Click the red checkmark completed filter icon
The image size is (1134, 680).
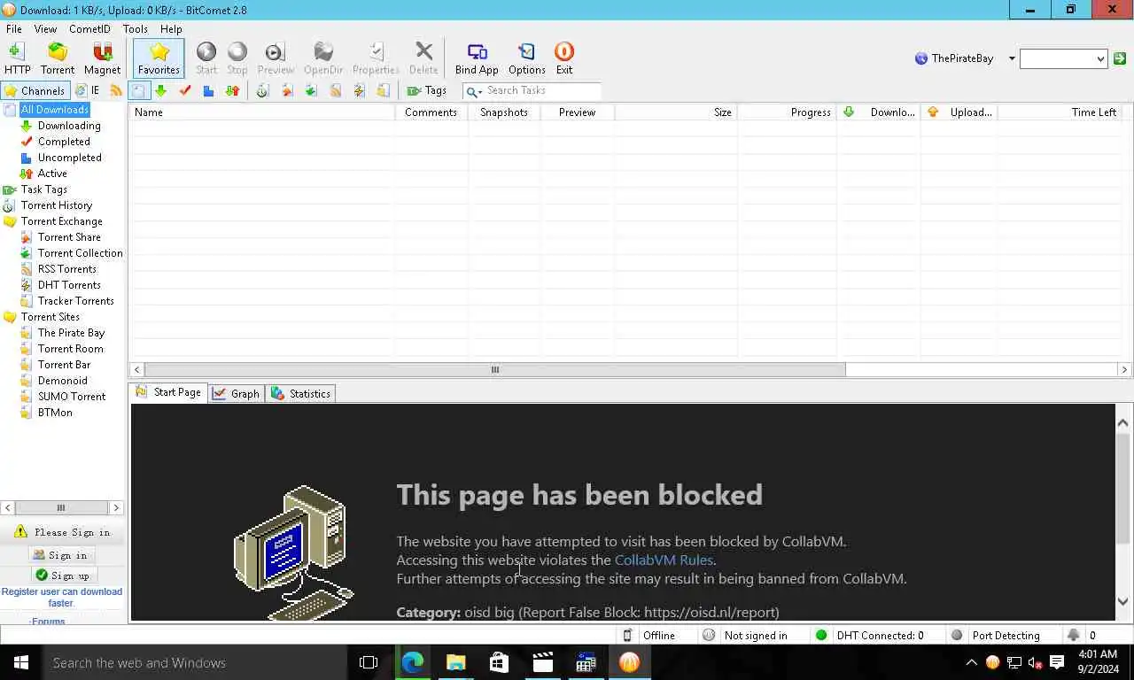[x=185, y=90]
